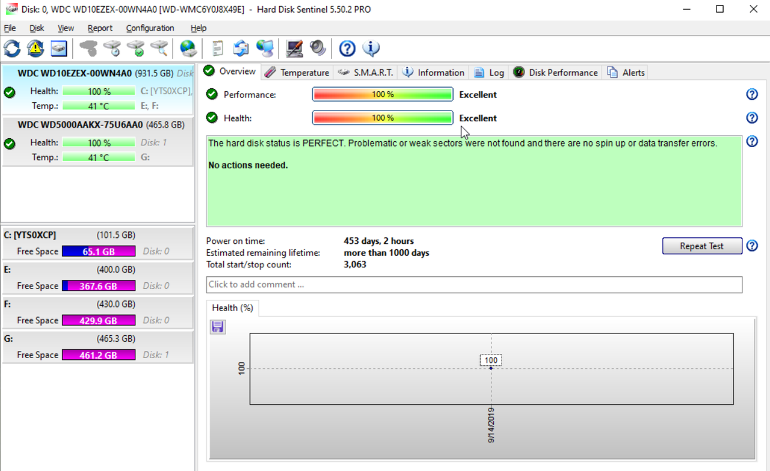Switch to the Overview tab
Viewport: 770px width, 471px height.
click(x=230, y=71)
